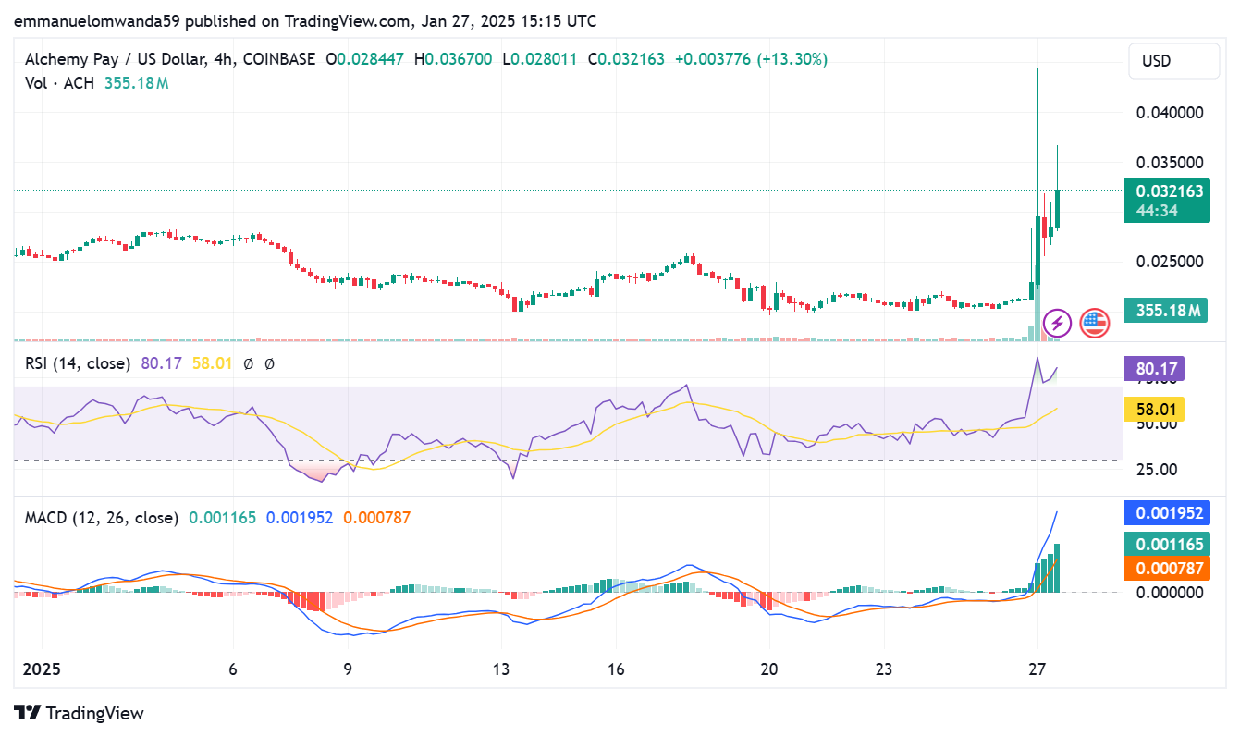Click the publisher line emmanuelomwanda59 published on TradingView.com
The height and width of the screenshot is (737, 1240).
tap(305, 20)
